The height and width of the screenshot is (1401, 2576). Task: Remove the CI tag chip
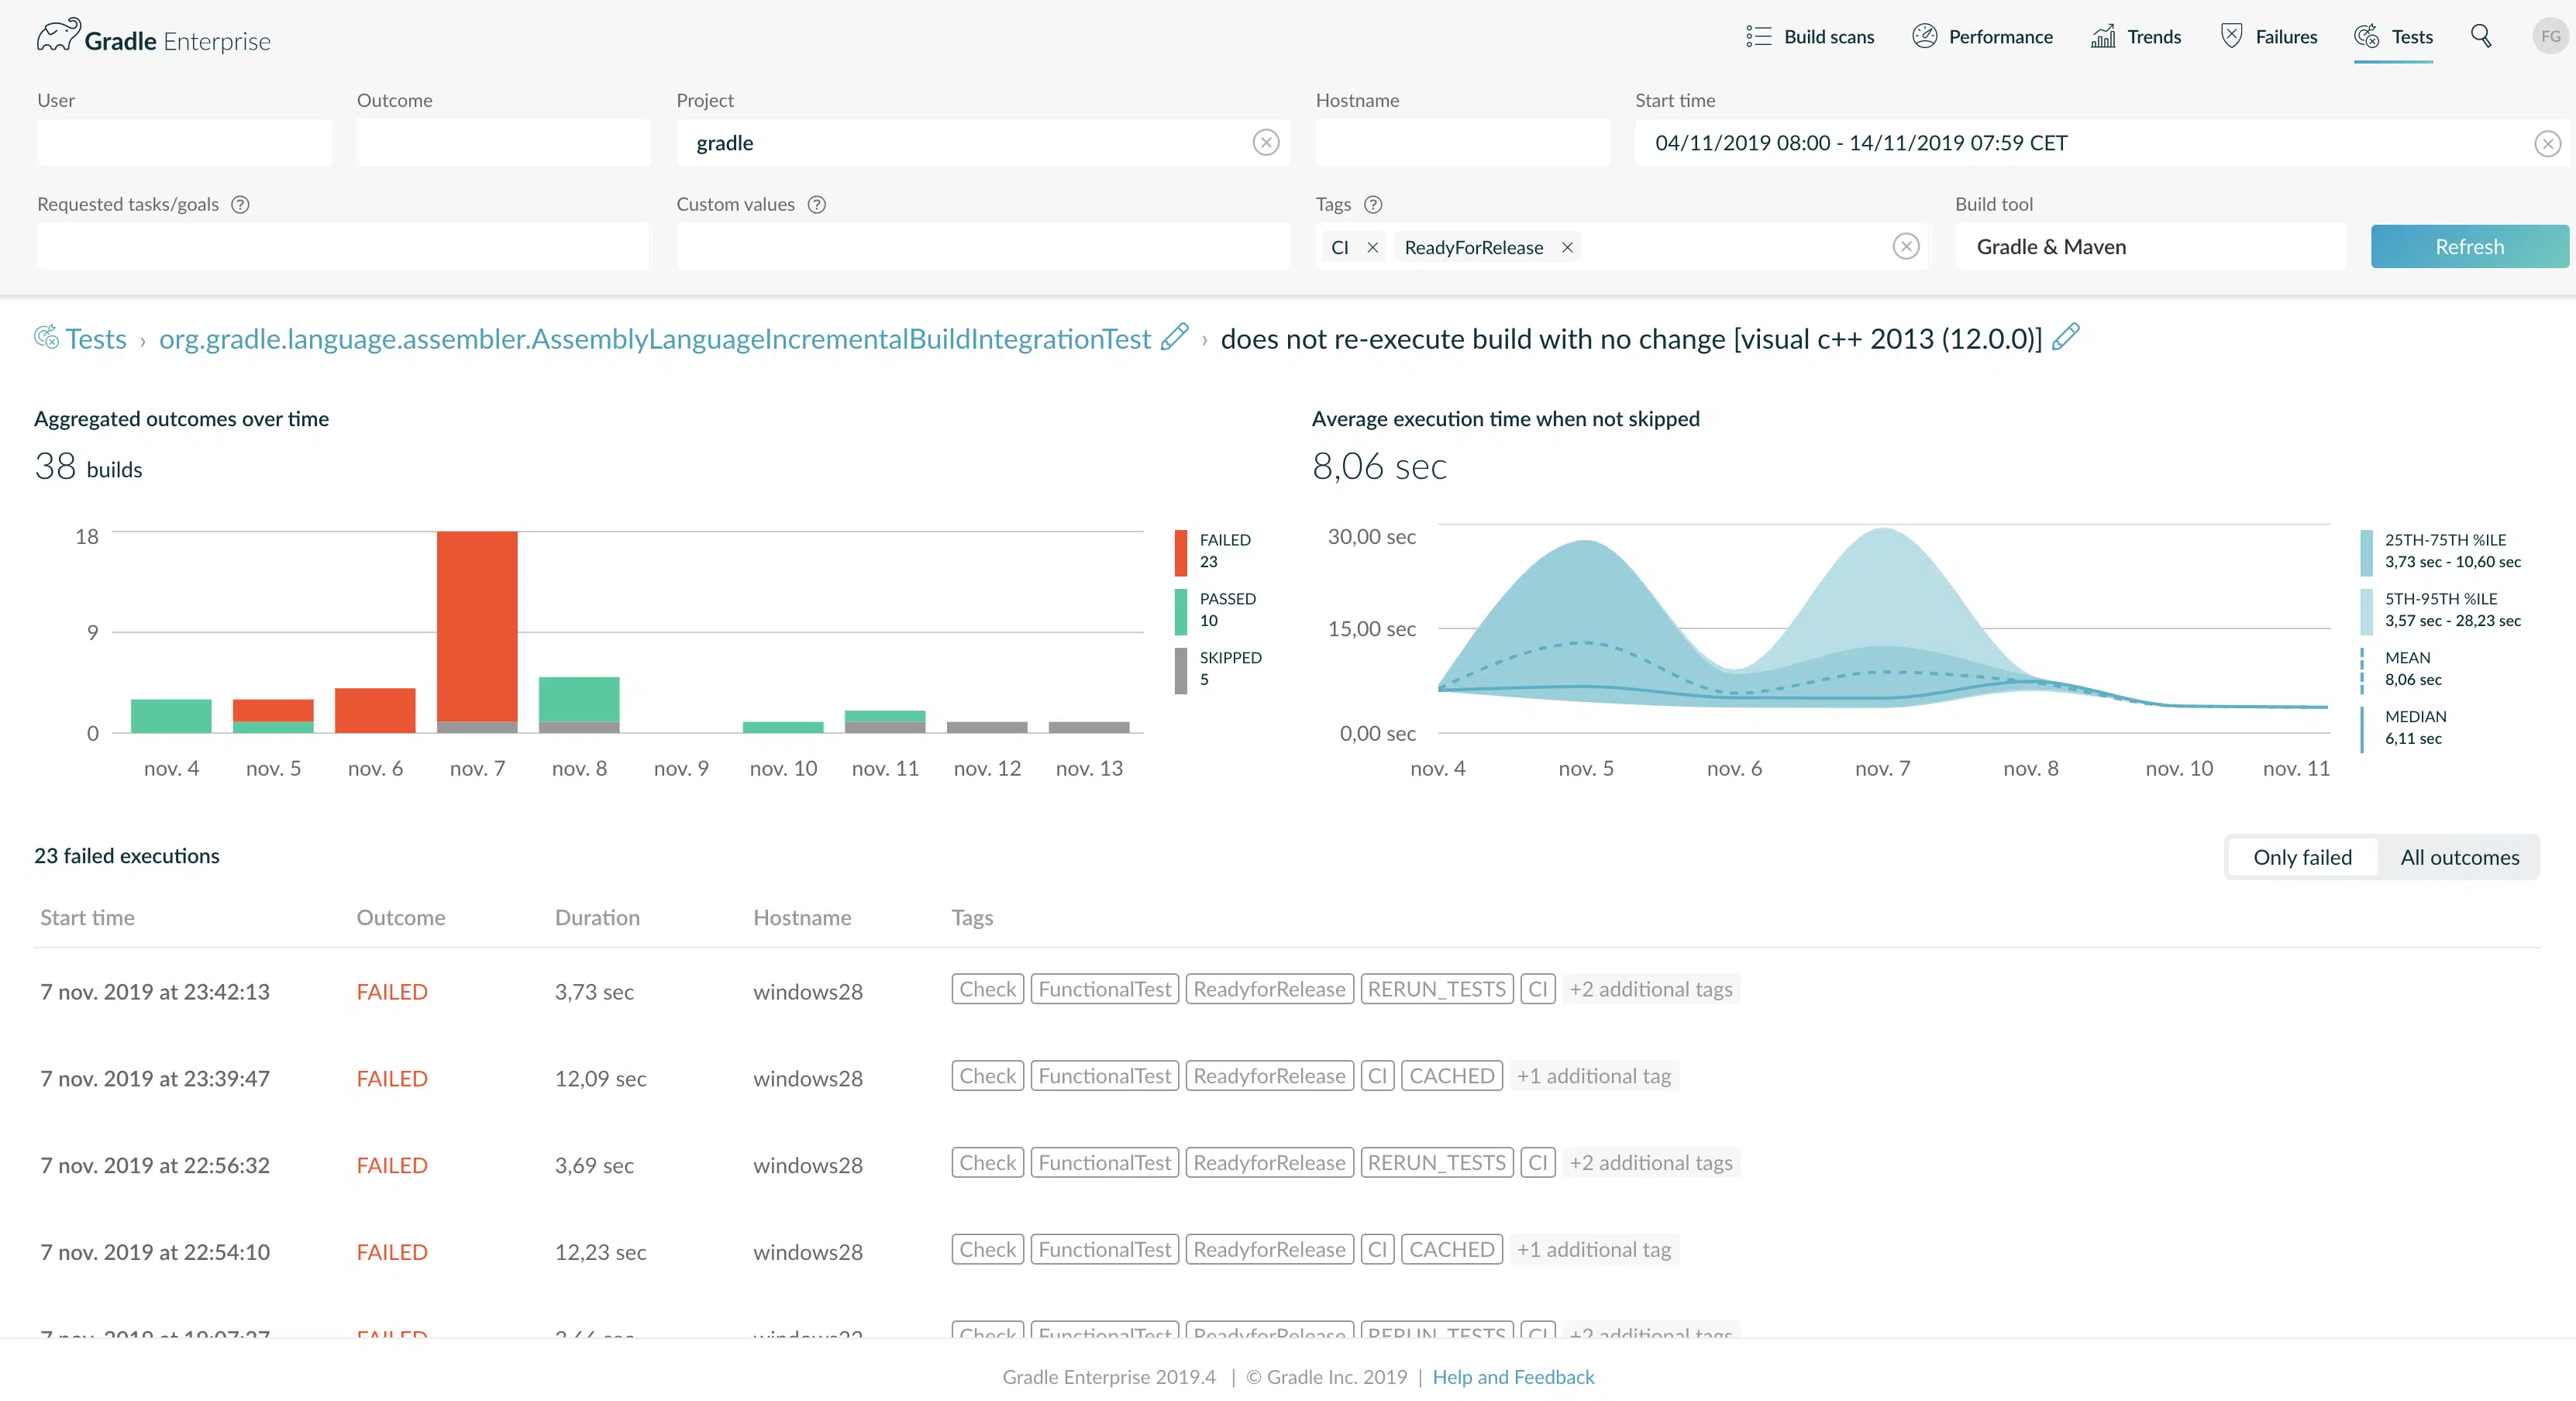pyautogui.click(x=1373, y=247)
